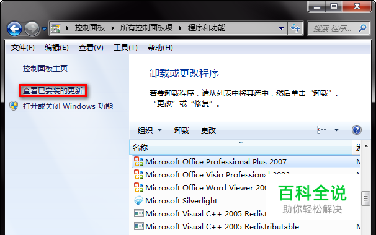Click the Forward navigation arrow
This screenshot has height=235, width=376.
[x=32, y=28]
